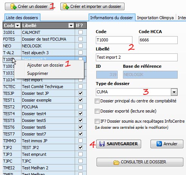Screen dimensions: 186x175
Task: Select the Dossier test4 row
Action: [45, 114]
